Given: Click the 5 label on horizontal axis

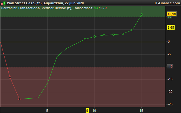Looking at the screenshot, I should [x=47, y=111].
